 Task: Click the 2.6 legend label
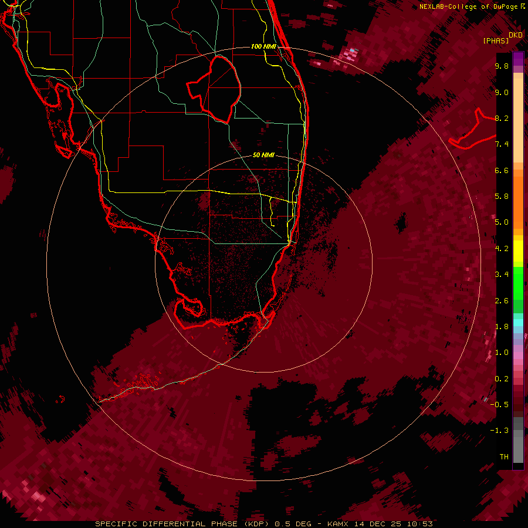tap(502, 301)
